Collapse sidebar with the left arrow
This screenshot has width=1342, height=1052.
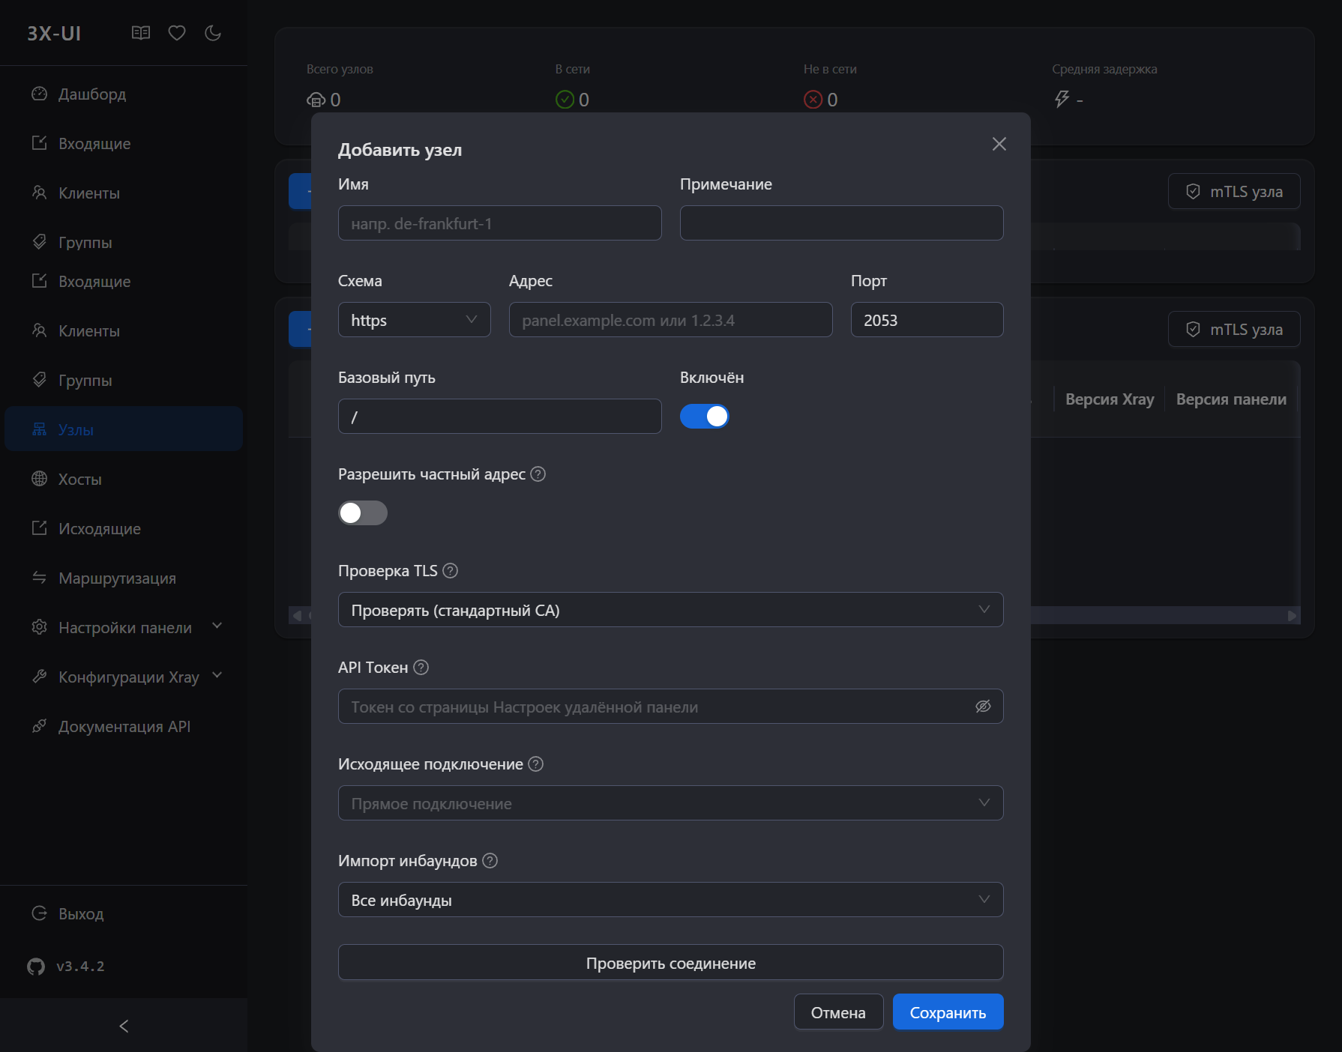click(124, 1026)
